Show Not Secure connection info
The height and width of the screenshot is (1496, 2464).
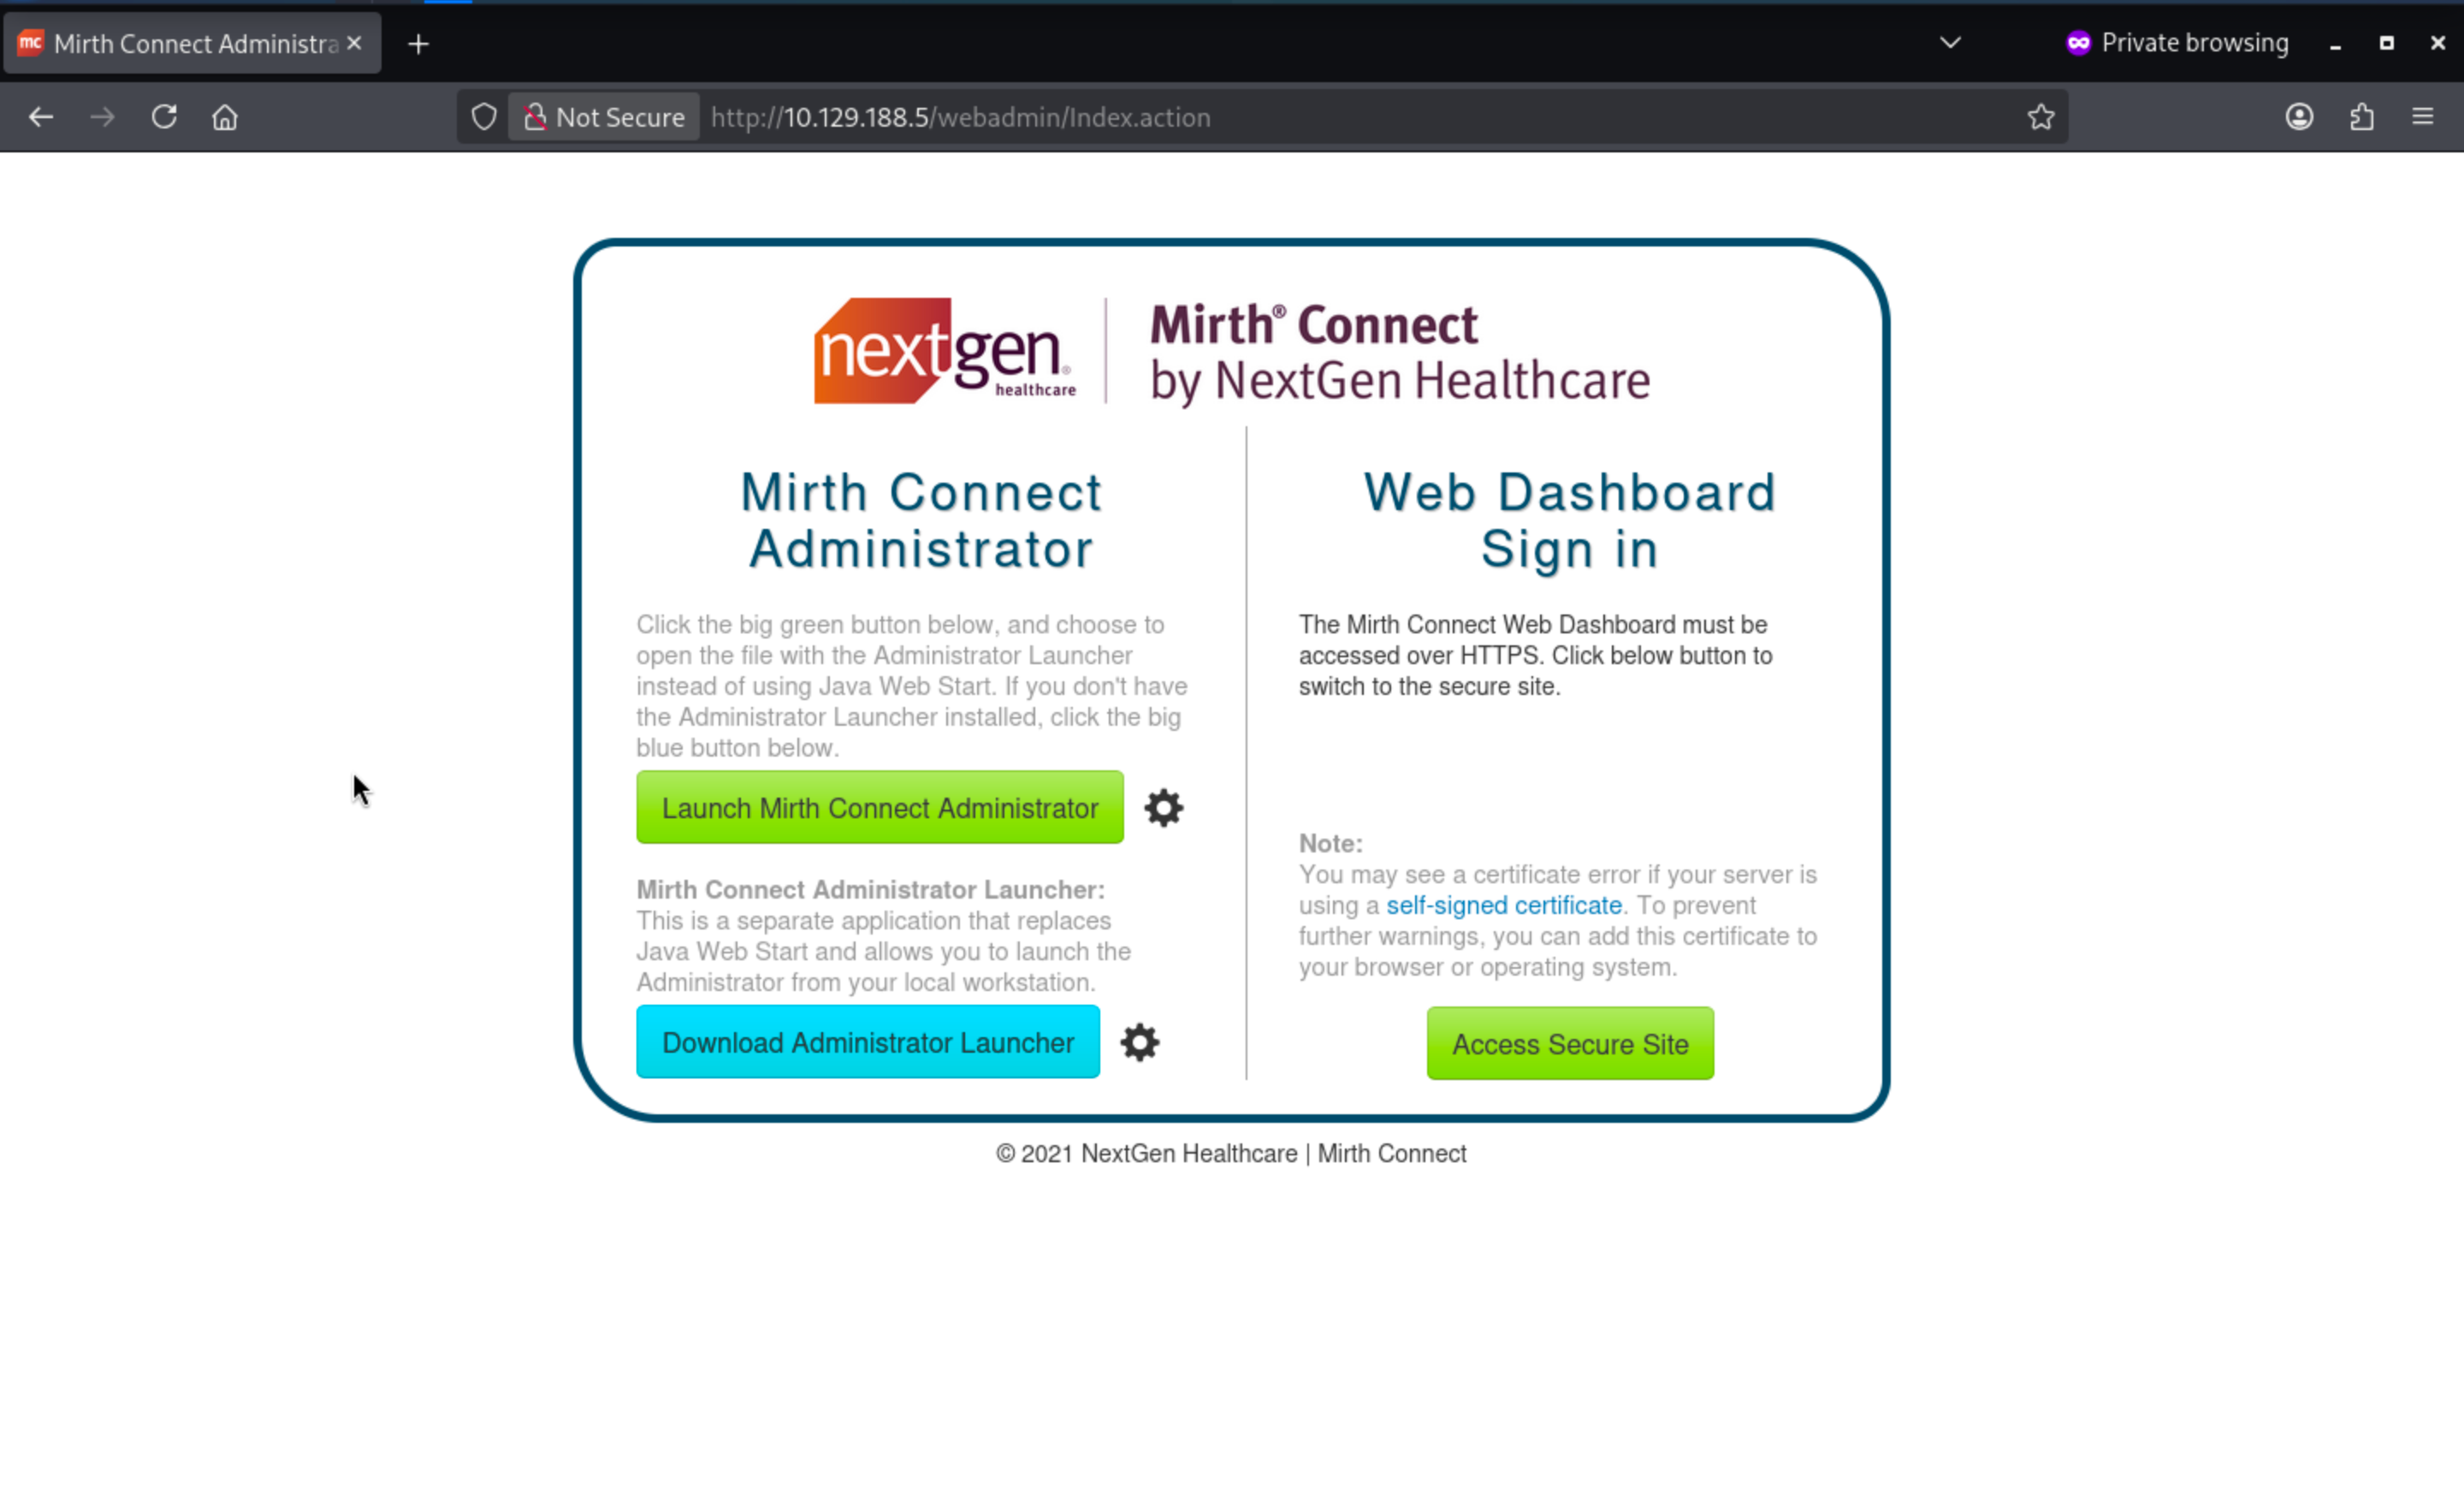coord(604,117)
